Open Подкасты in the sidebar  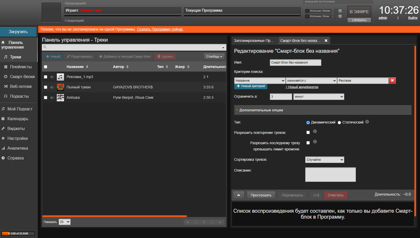coord(19,96)
